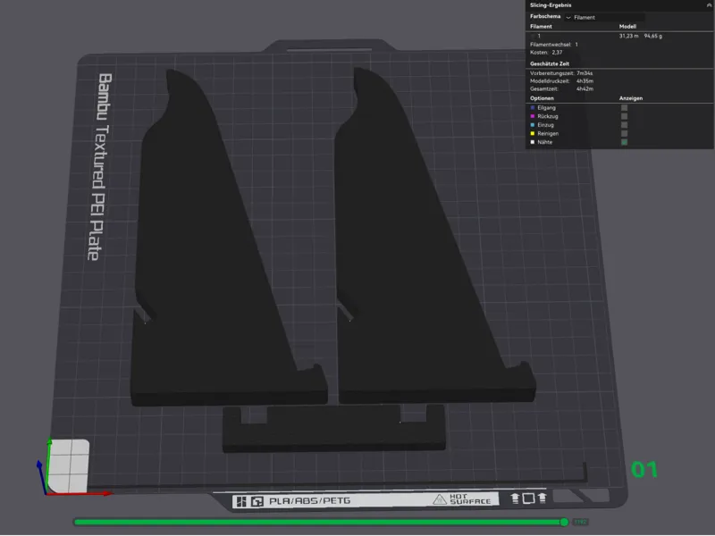Viewport: 715px width, 536px height.
Task: Click the Anzeigen column heading
Action: [x=631, y=98]
